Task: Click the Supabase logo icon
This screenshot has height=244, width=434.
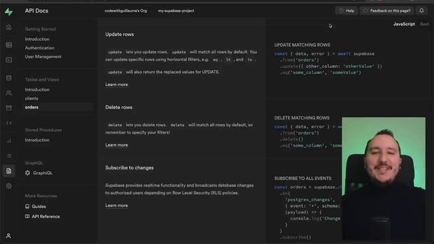Action: [x=9, y=12]
